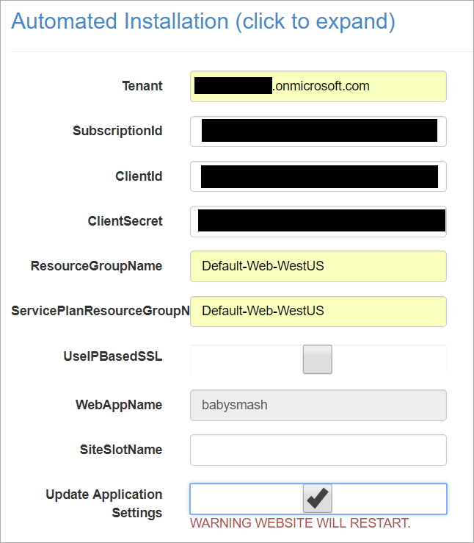Expand the Automated Installation heading
The height and width of the screenshot is (543, 474).
tap(203, 21)
